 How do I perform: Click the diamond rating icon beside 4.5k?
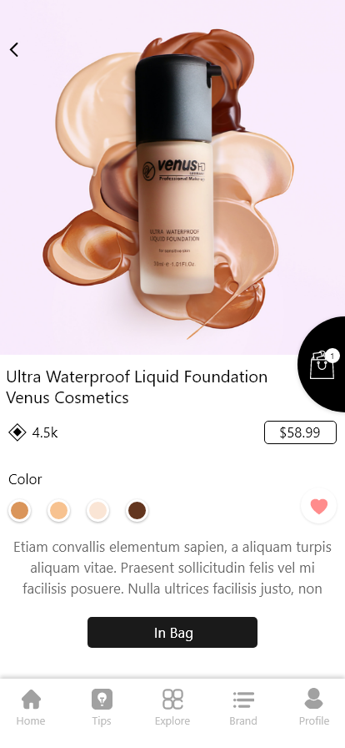tap(17, 432)
